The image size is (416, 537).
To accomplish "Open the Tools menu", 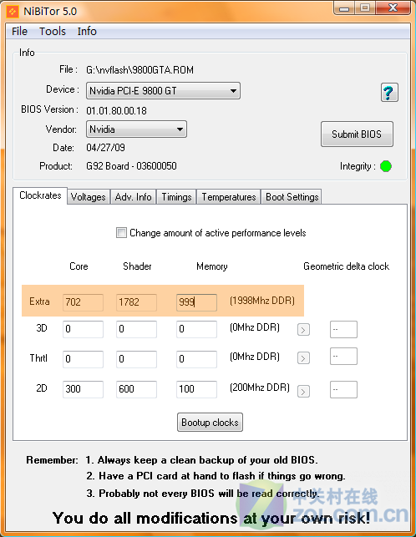I will (53, 31).
